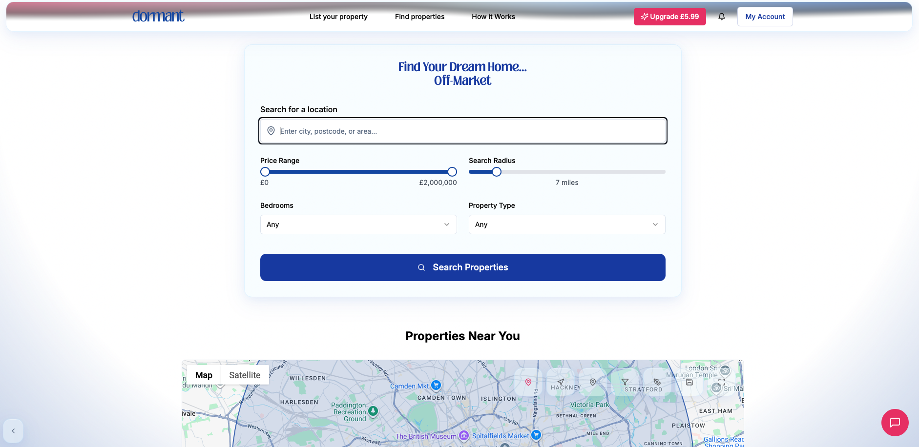
Task: Switch to Satellite map view
Action: point(245,375)
